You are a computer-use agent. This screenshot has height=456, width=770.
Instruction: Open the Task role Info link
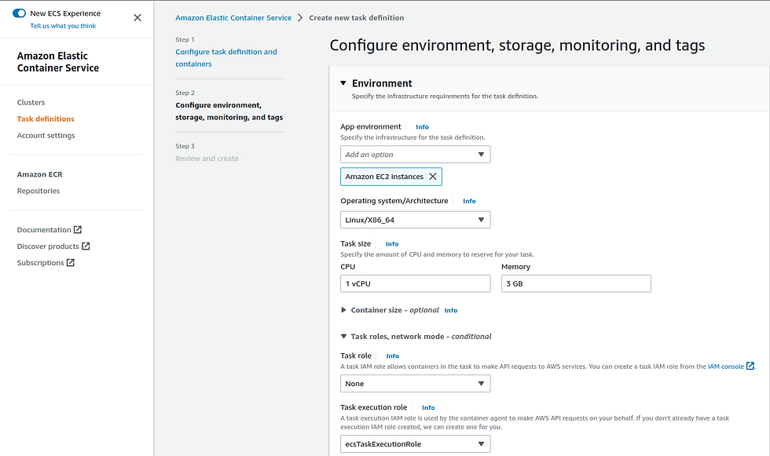[x=392, y=356]
